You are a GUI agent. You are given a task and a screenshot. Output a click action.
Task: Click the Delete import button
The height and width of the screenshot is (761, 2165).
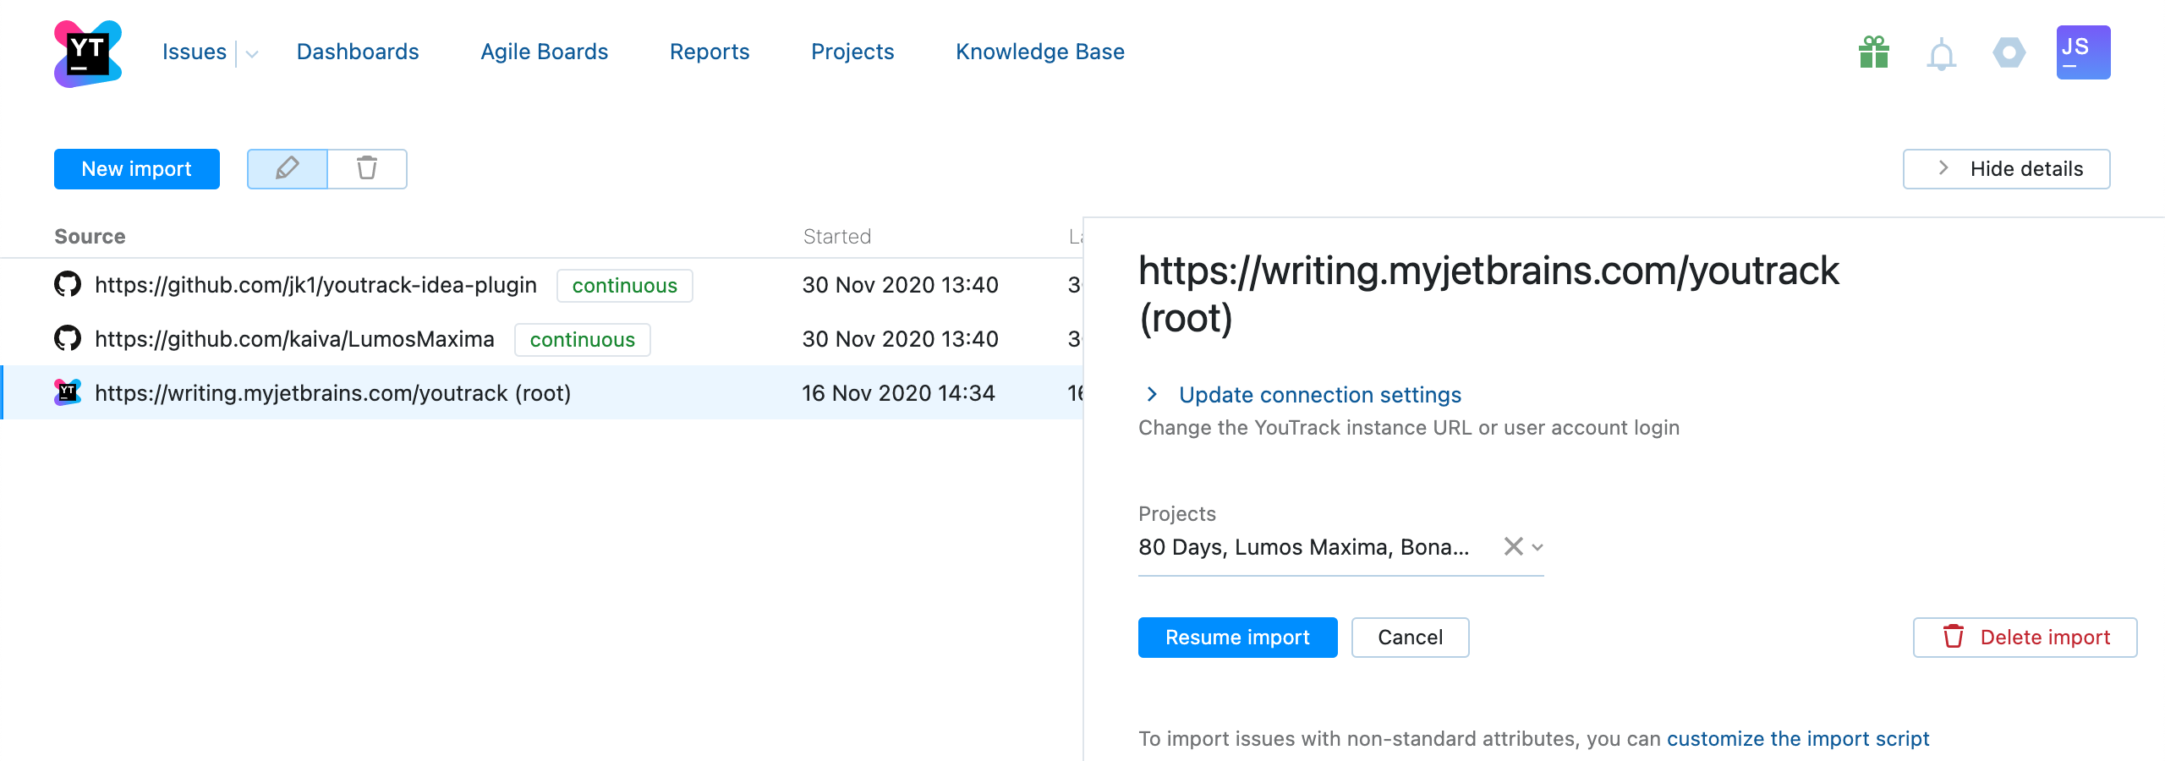point(2025,637)
